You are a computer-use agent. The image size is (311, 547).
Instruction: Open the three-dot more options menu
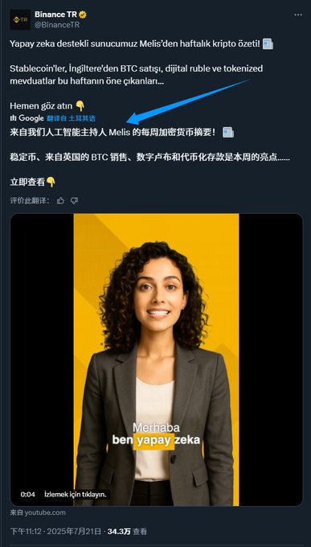click(298, 15)
